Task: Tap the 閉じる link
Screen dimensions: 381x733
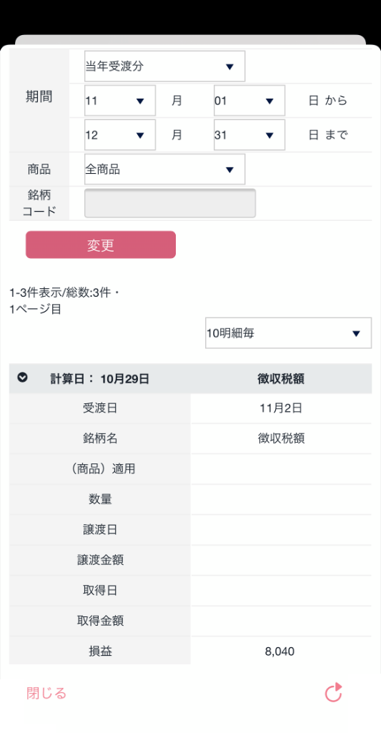Action: [46, 693]
